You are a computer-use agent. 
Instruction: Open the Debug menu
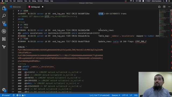[x=34, y=1]
